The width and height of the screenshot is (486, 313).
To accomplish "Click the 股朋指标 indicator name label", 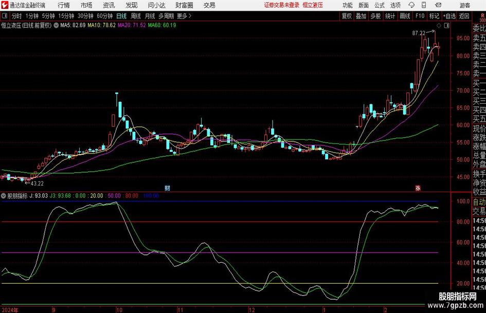I will pyautogui.click(x=17, y=196).
